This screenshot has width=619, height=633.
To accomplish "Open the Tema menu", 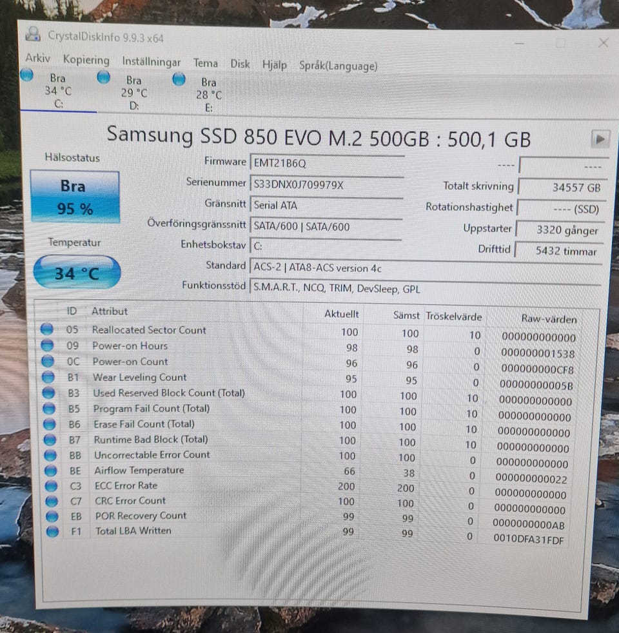I will pos(206,63).
